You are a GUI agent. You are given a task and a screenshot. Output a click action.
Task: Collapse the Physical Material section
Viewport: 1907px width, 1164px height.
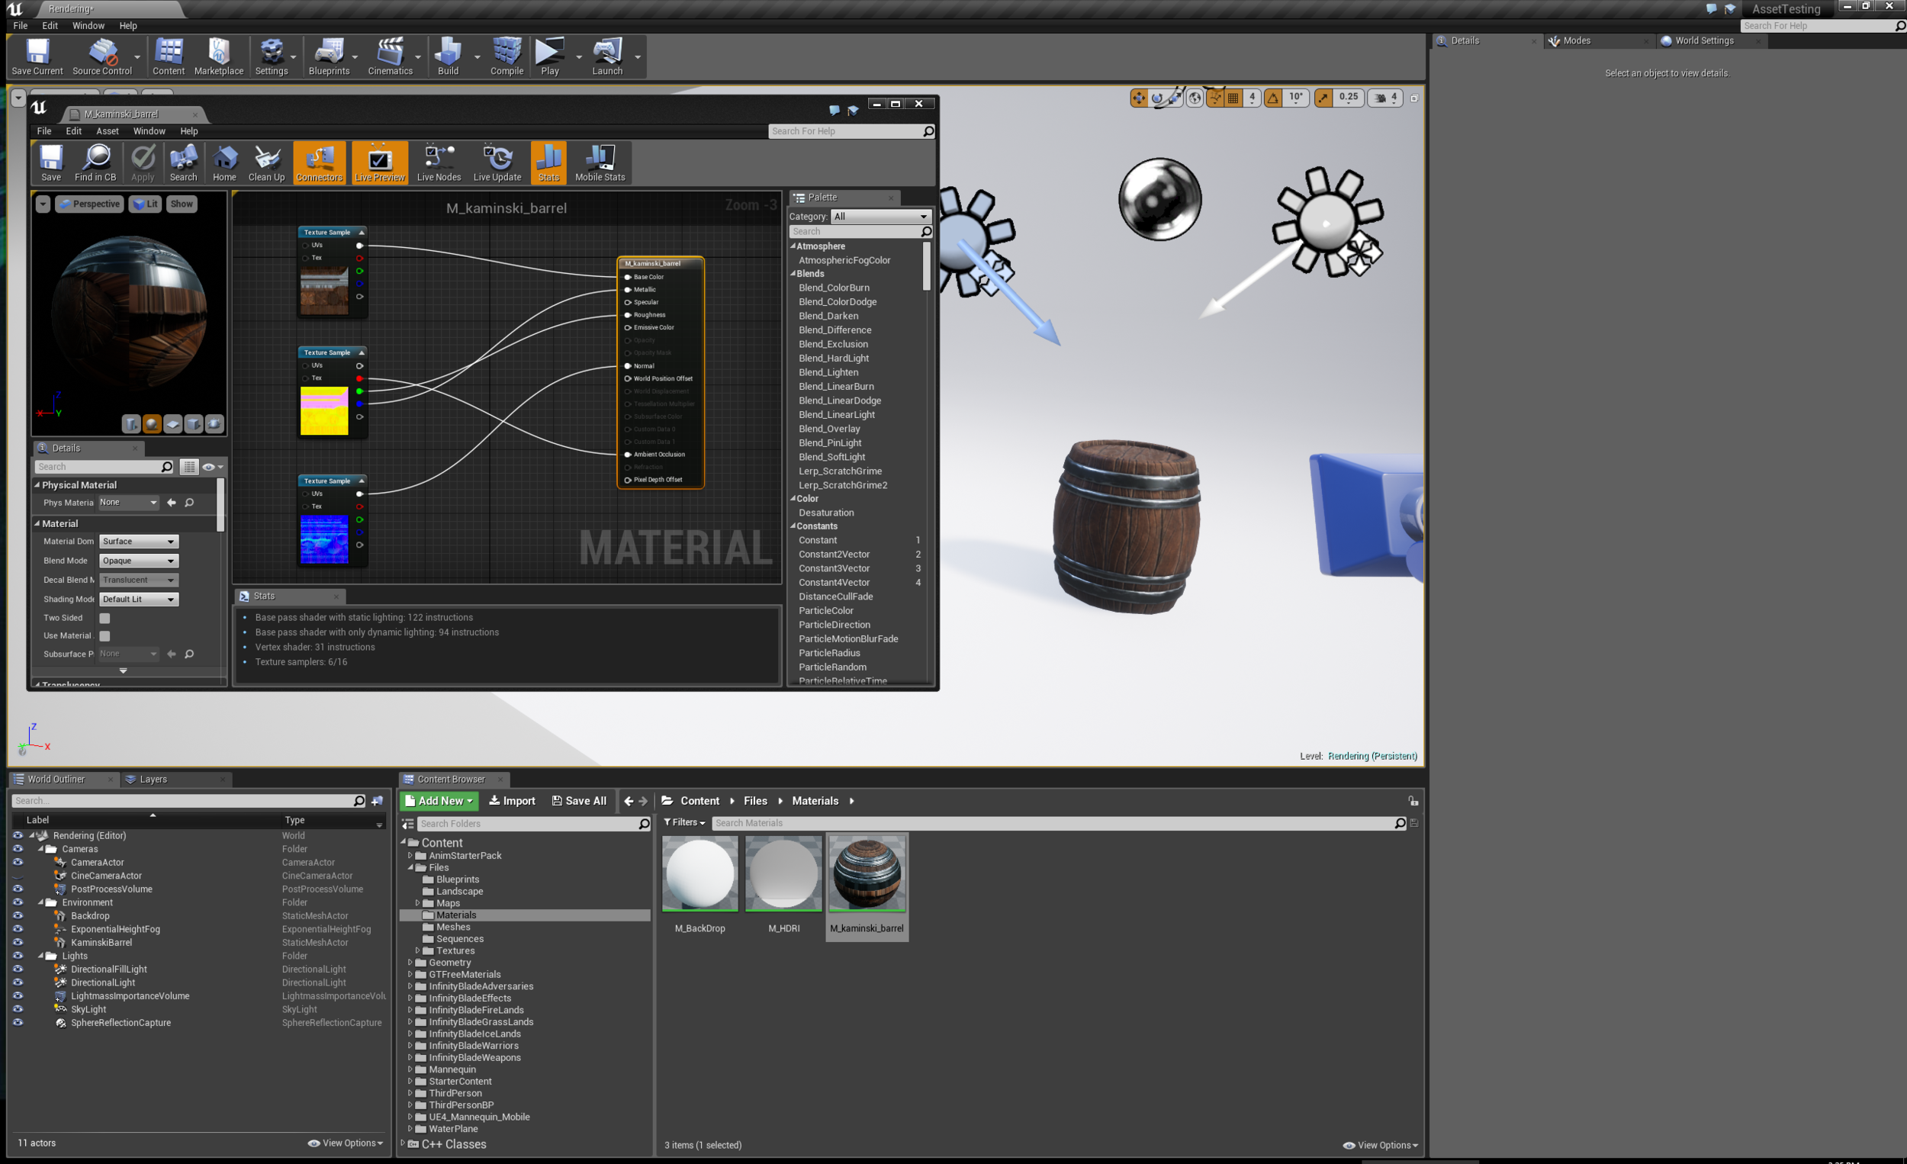(x=37, y=484)
